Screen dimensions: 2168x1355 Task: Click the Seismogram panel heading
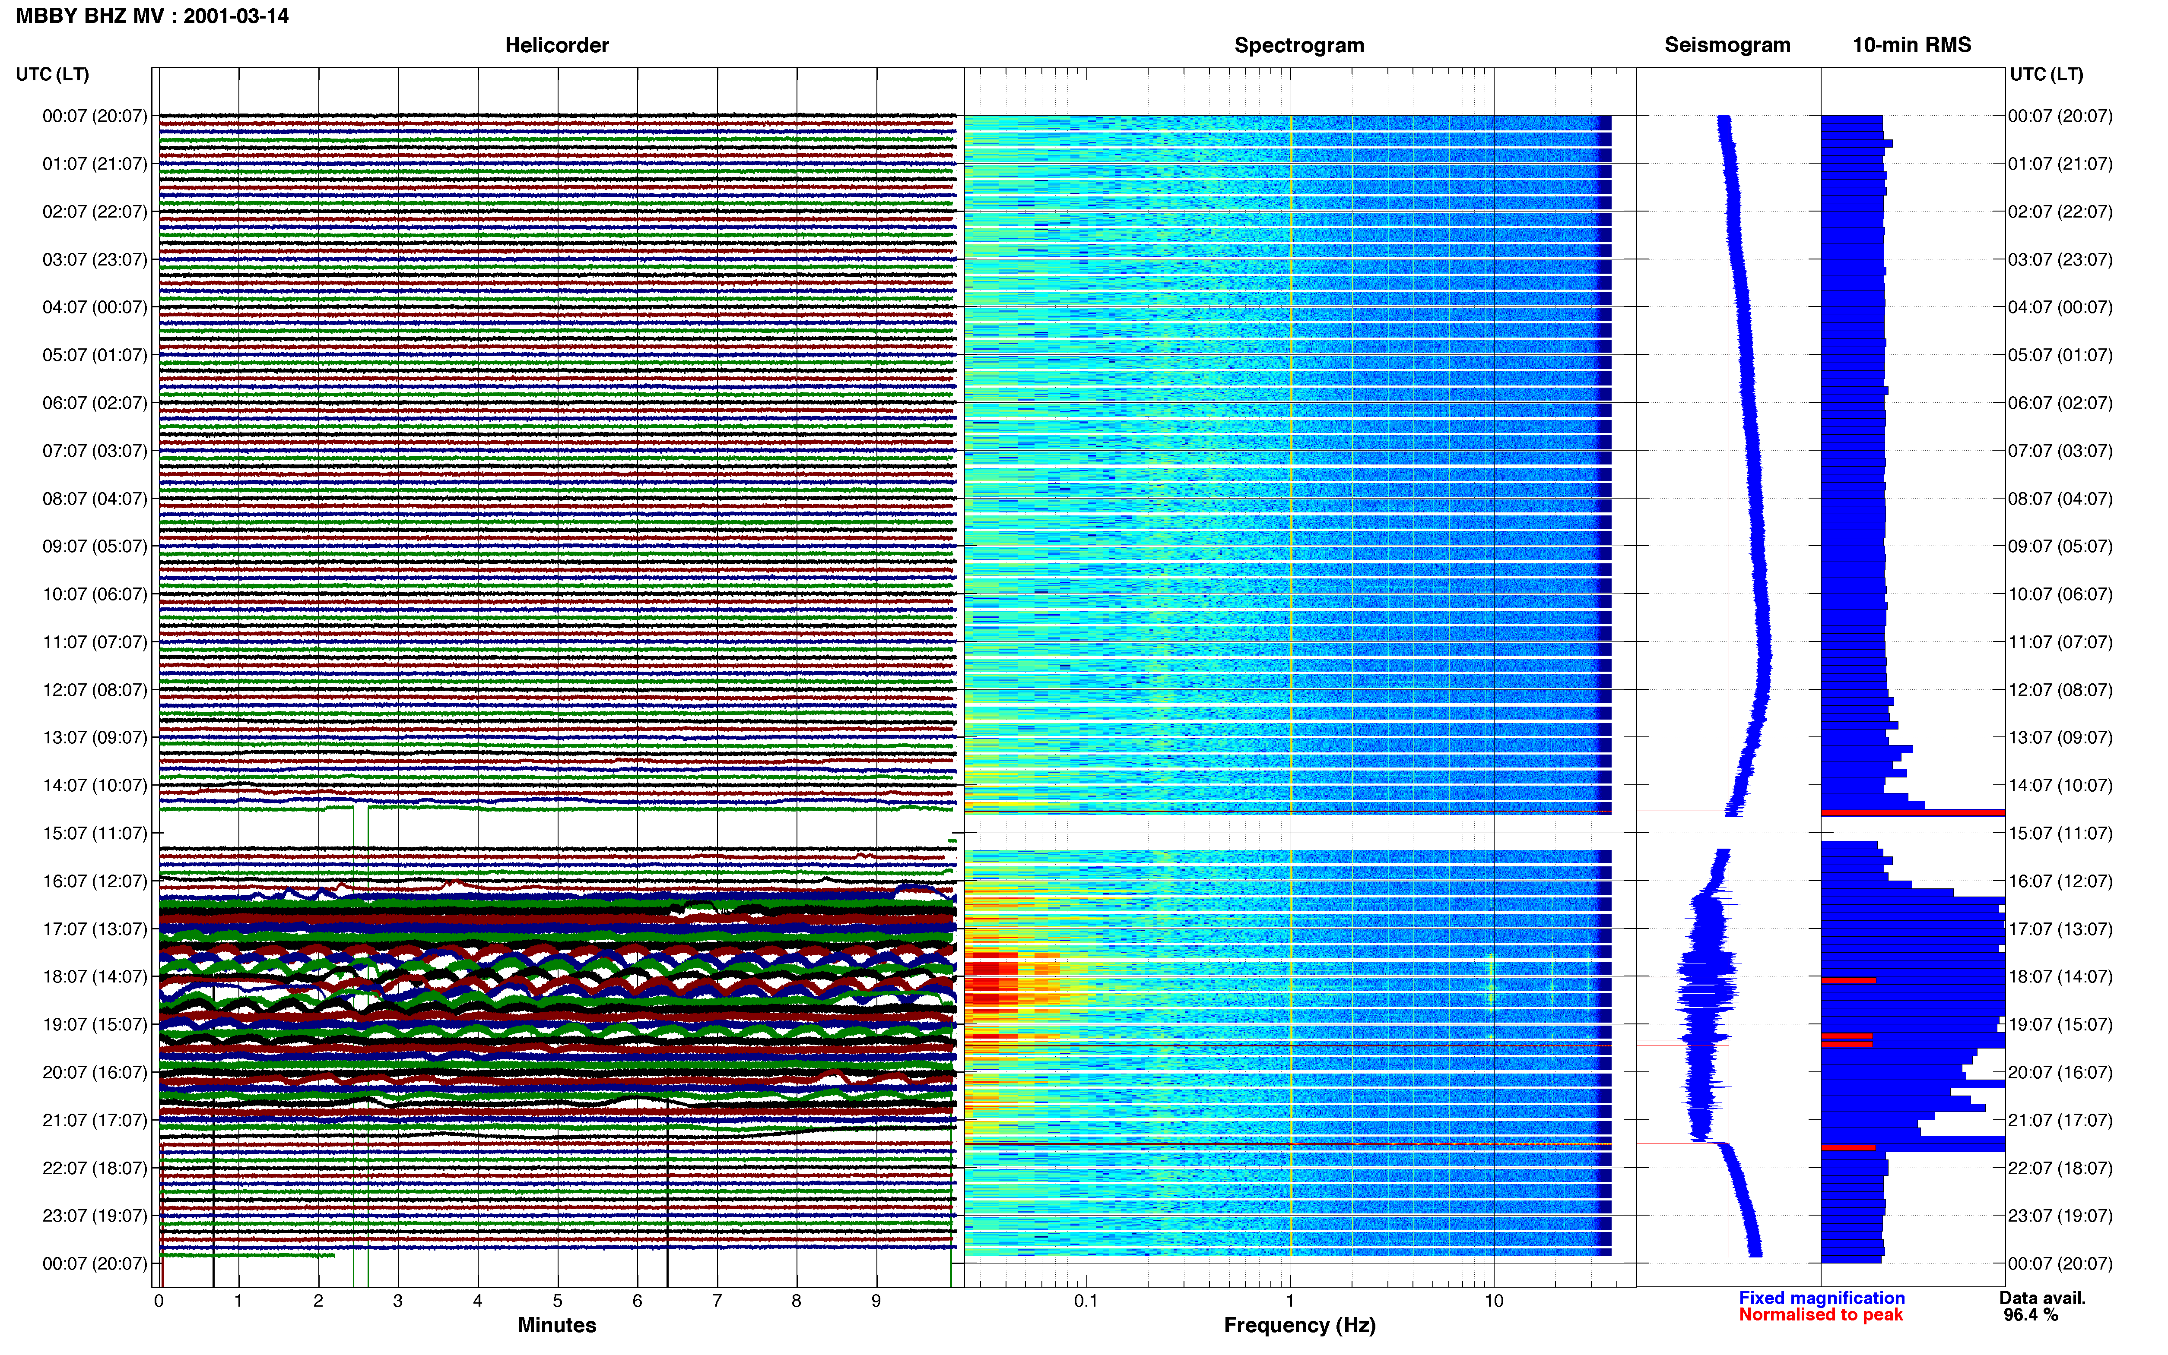point(1727,46)
